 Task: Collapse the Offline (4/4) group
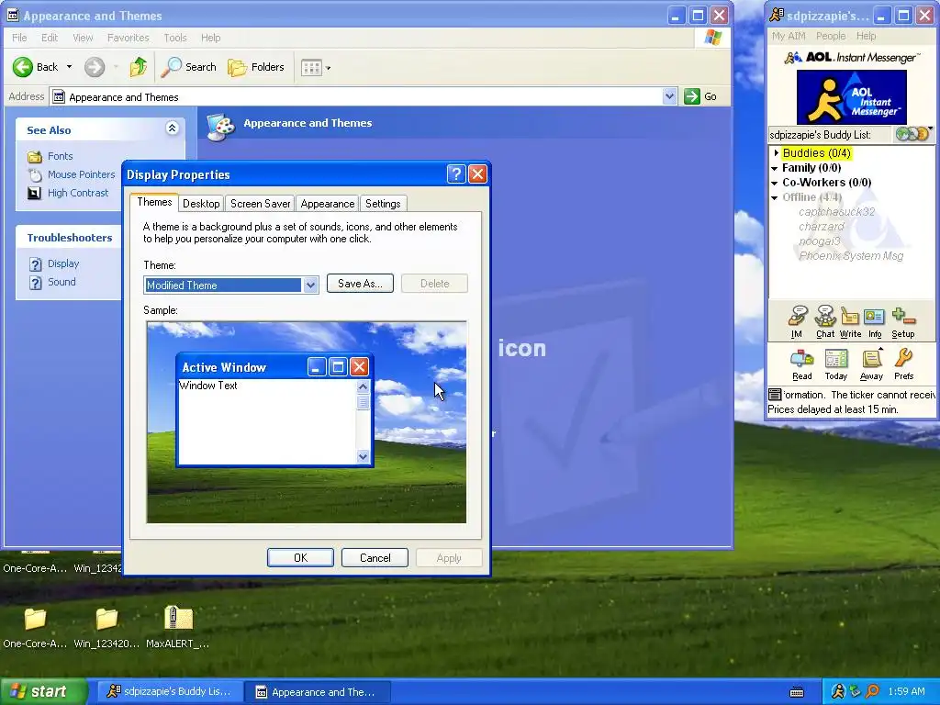coord(775,198)
